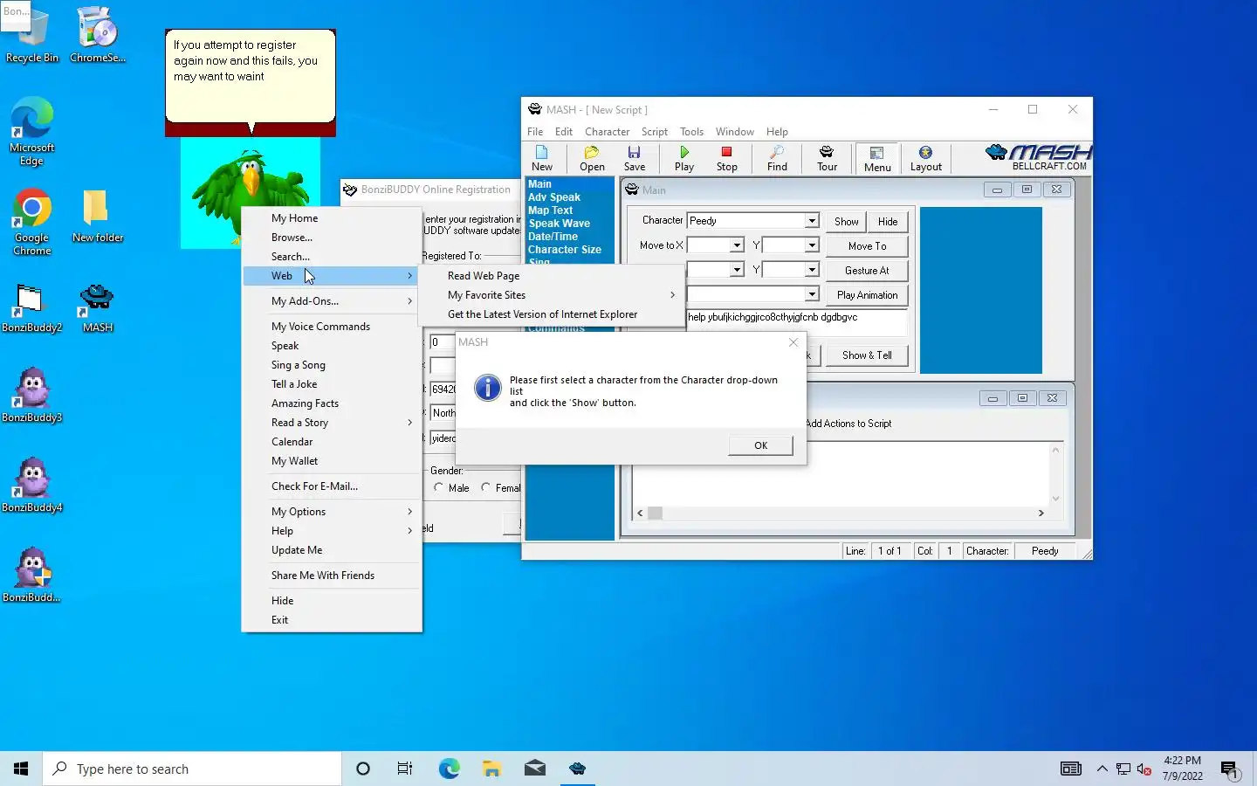Viewport: 1257px width, 786px height.
Task: Expand the Read a Story submenu
Action: 332,423
